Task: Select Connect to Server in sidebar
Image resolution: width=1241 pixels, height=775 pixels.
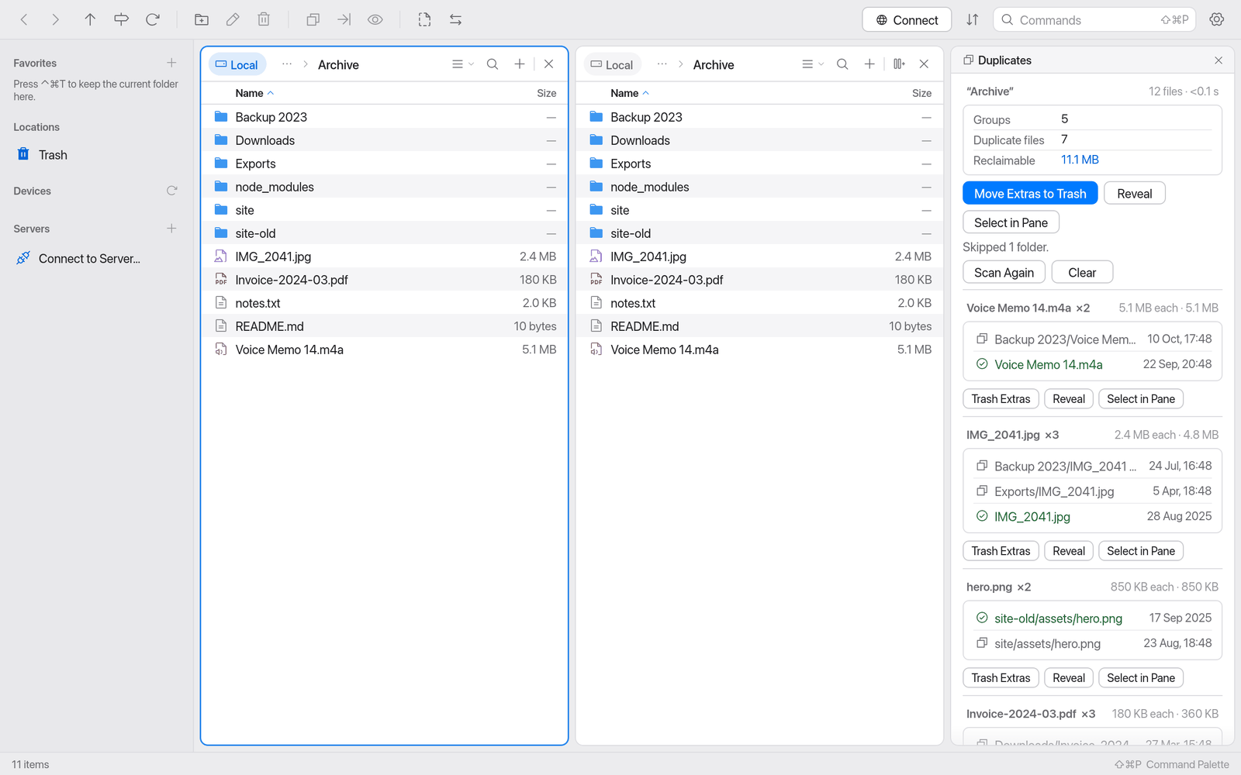Action: [x=96, y=259]
